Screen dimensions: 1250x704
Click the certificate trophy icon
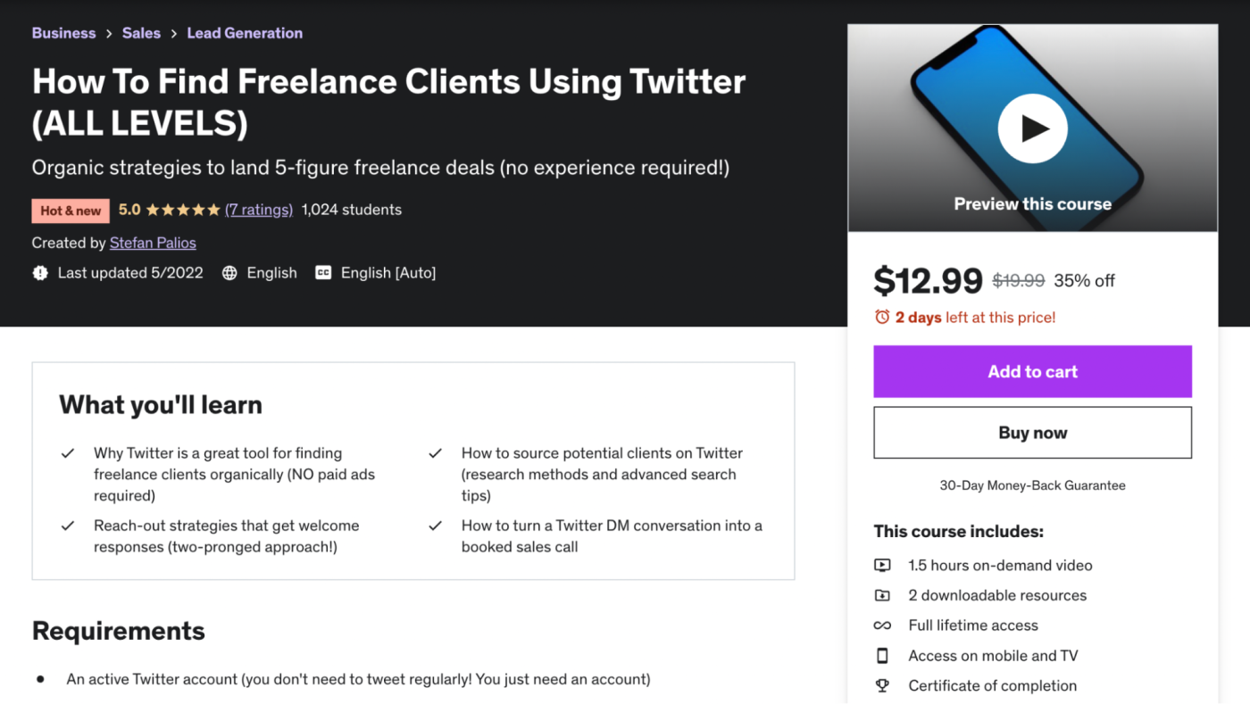pos(882,686)
